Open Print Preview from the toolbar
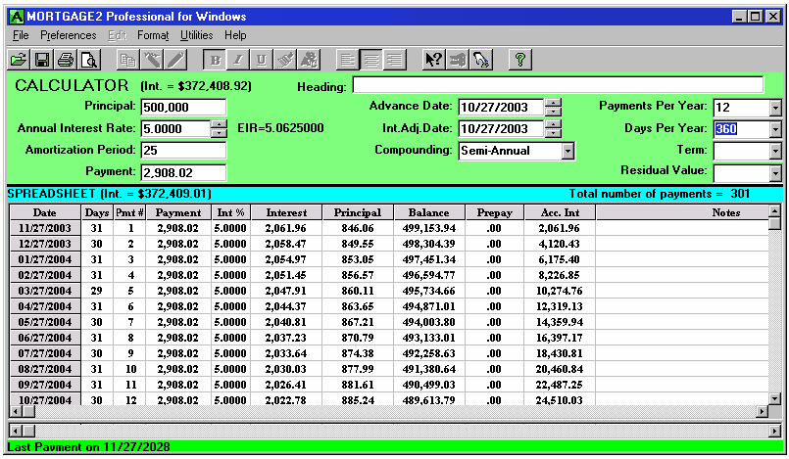789x459 pixels. pyautogui.click(x=88, y=59)
